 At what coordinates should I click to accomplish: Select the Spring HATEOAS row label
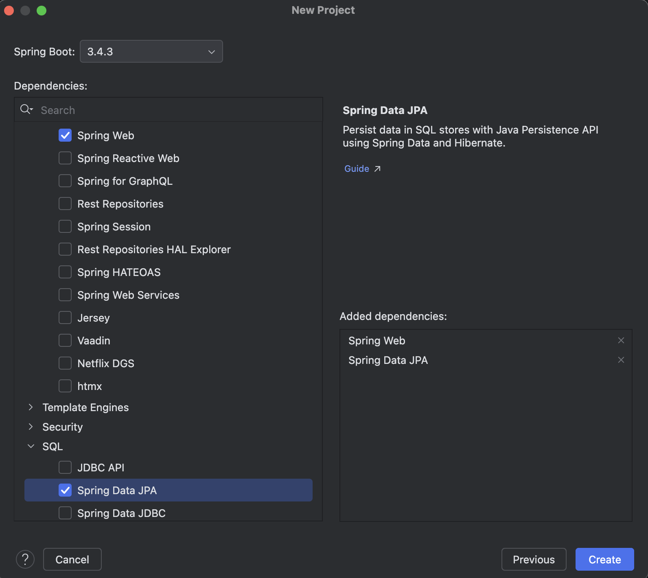(x=119, y=272)
